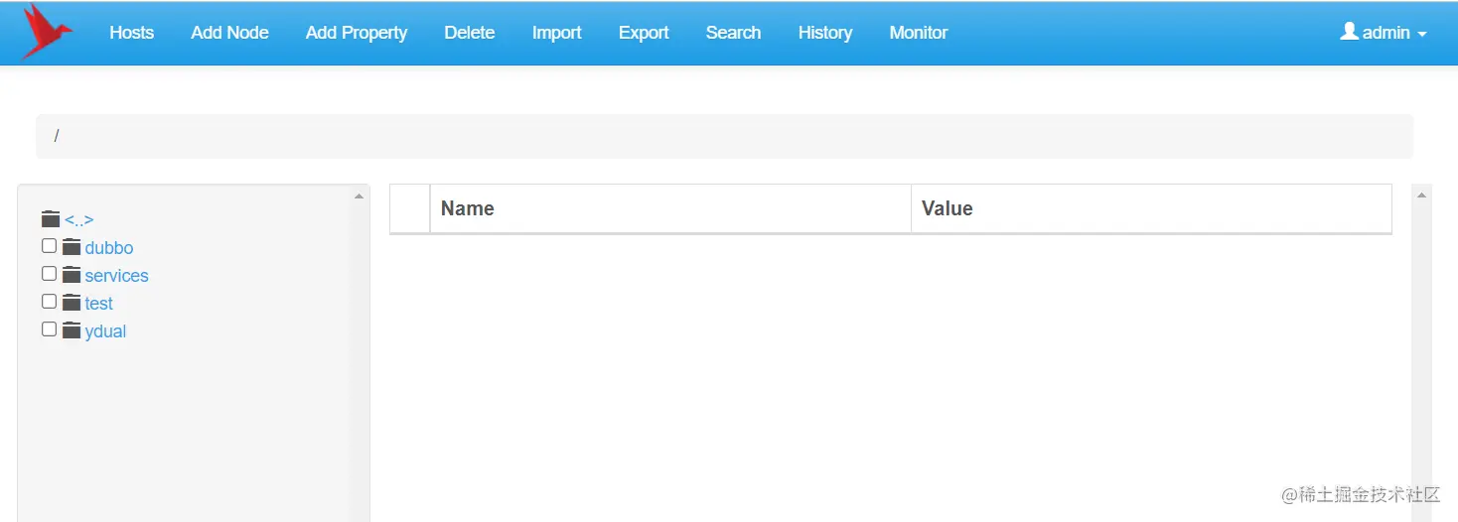
Task: Open the test node link
Action: 99,304
